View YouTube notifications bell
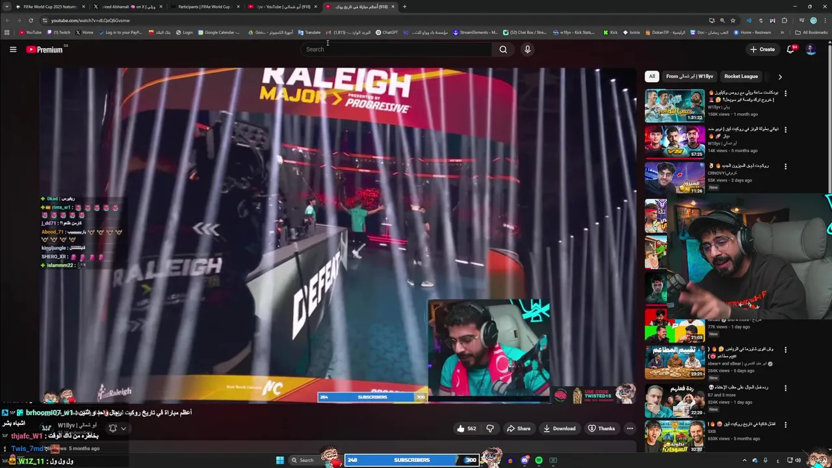Viewport: 832px width, 468px height. (x=791, y=49)
